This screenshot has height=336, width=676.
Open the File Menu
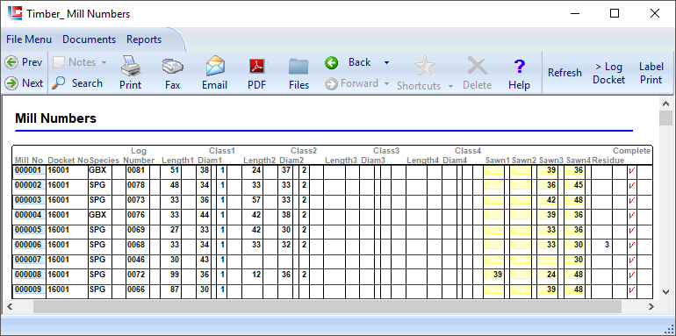(x=29, y=39)
